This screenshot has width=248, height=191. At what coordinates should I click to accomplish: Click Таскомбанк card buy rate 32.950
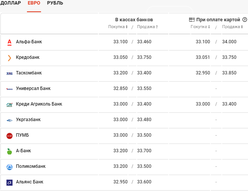(203, 73)
